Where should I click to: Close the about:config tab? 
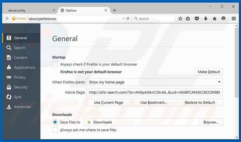54,10
